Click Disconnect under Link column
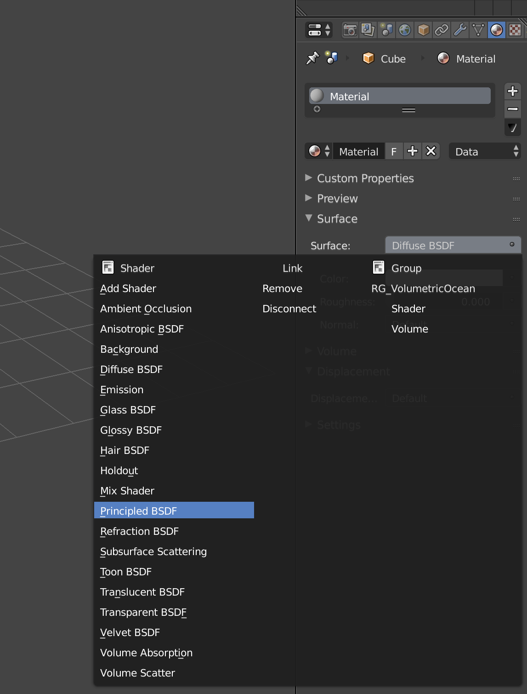This screenshot has width=527, height=694. pyautogui.click(x=289, y=309)
